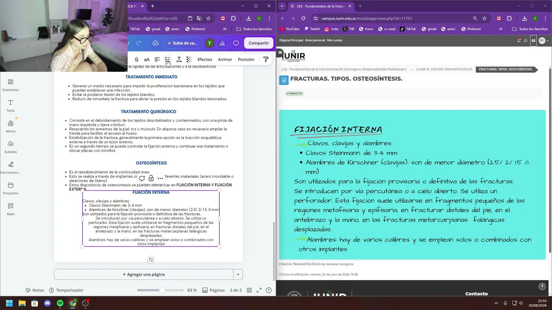Lock the selected text element
This screenshot has width=552, height=310.
pos(151,178)
